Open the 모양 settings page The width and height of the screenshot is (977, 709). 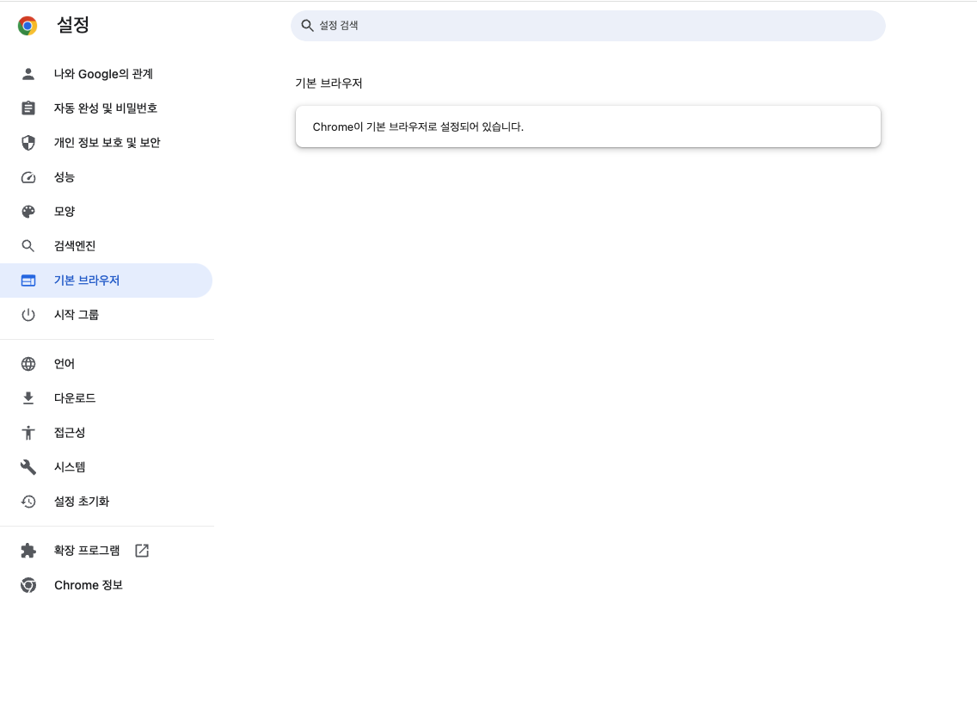(106, 212)
